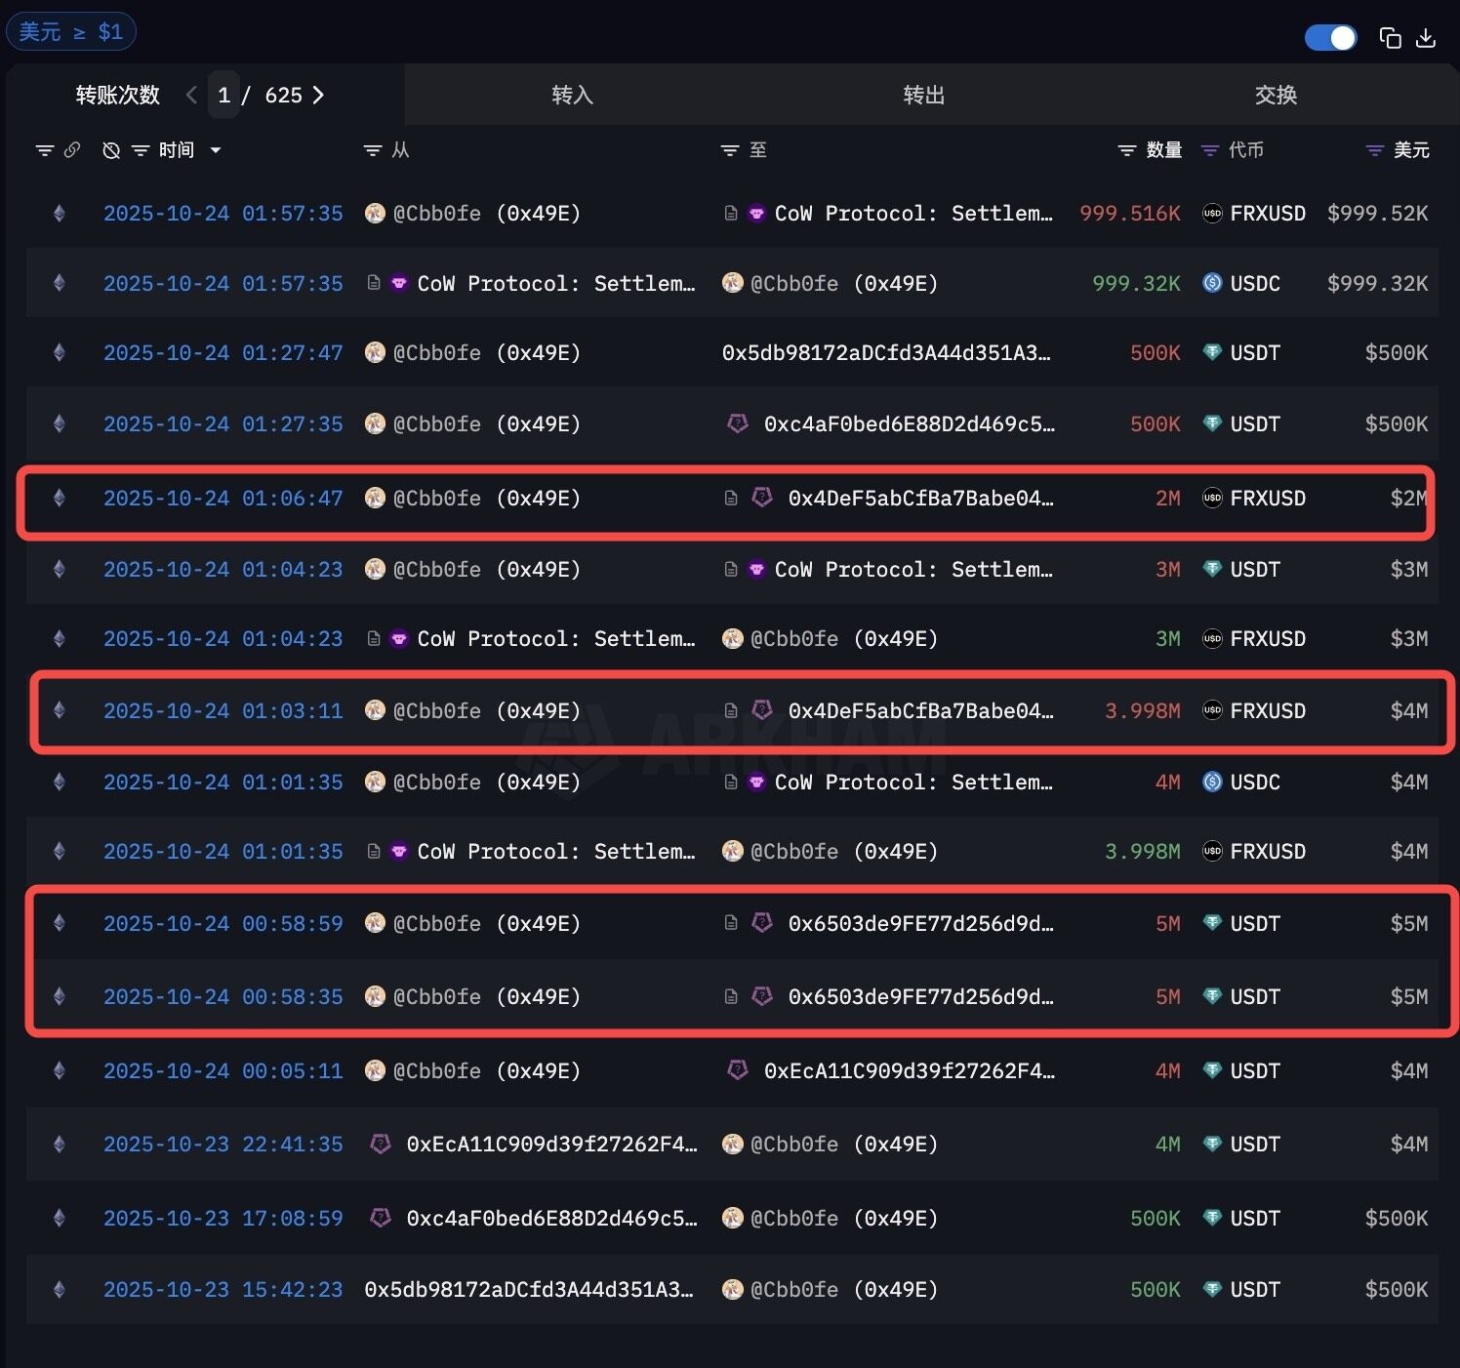Click the link icon in the header row
This screenshot has width=1460, height=1368.
click(72, 150)
